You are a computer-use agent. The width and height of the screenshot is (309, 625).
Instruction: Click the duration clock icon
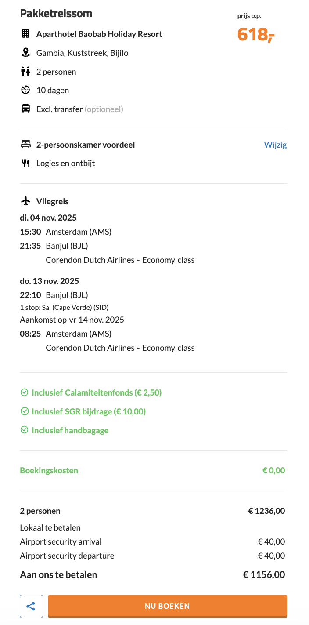(x=25, y=90)
